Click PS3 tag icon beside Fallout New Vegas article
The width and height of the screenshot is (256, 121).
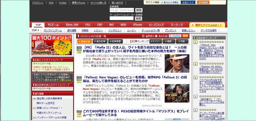(79, 77)
